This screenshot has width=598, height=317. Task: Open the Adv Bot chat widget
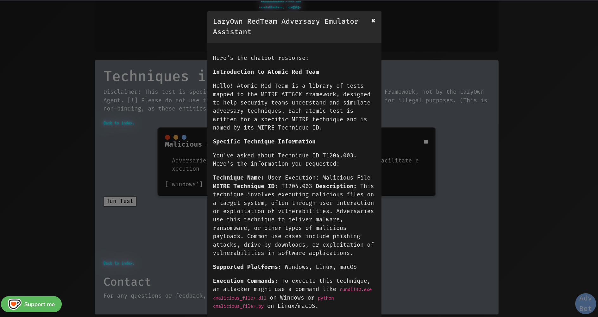(x=585, y=303)
